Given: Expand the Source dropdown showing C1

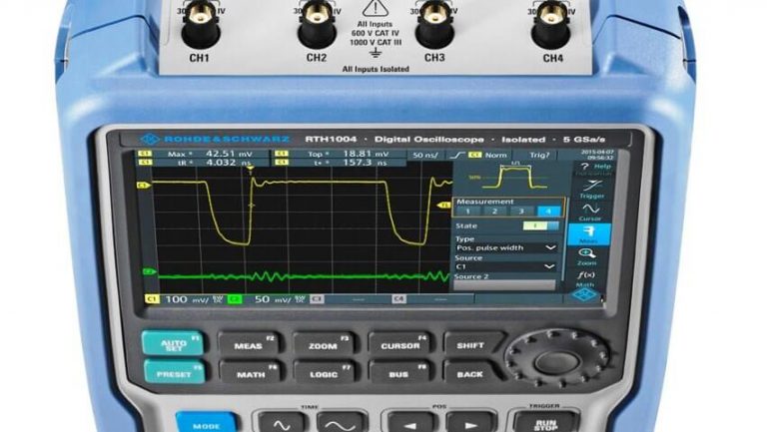Looking at the screenshot, I should tap(505, 266).
